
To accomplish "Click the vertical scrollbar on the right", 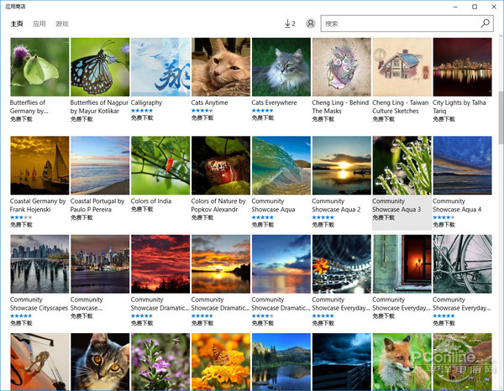I will tap(500, 117).
